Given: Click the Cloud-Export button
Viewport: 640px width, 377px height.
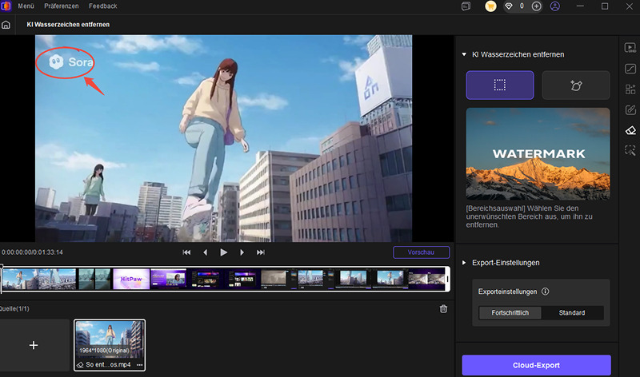Looking at the screenshot, I should [536, 366].
